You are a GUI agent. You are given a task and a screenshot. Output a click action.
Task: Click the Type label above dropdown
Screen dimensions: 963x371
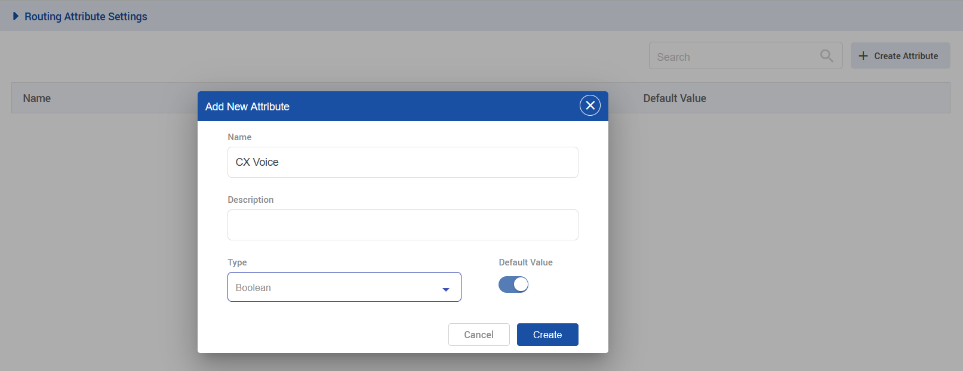tap(237, 262)
